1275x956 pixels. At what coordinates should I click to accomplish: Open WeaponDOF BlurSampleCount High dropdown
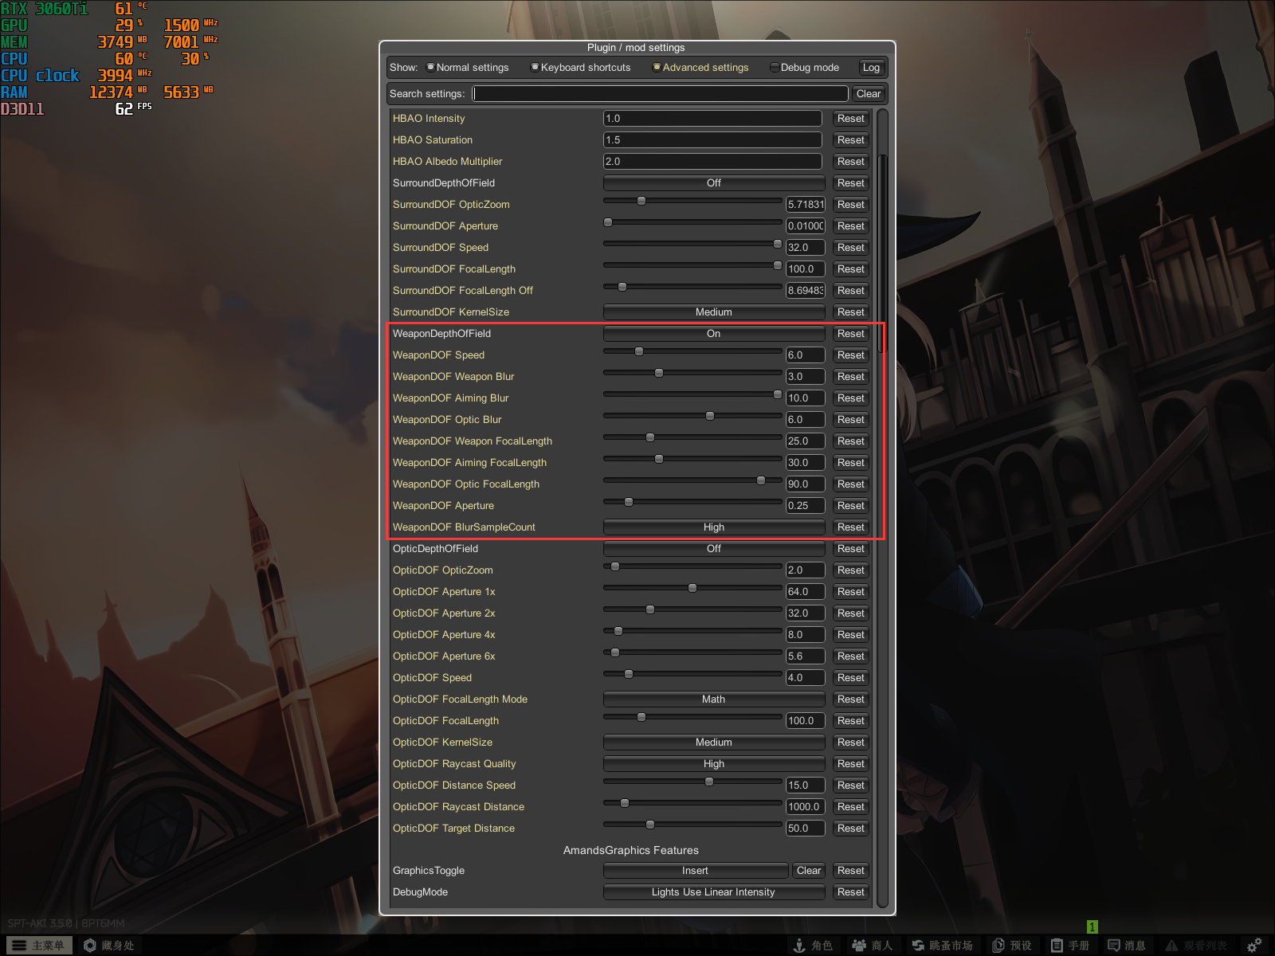tap(713, 527)
